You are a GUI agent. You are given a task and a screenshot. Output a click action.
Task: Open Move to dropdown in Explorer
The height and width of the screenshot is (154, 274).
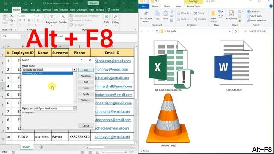click(x=185, y=13)
